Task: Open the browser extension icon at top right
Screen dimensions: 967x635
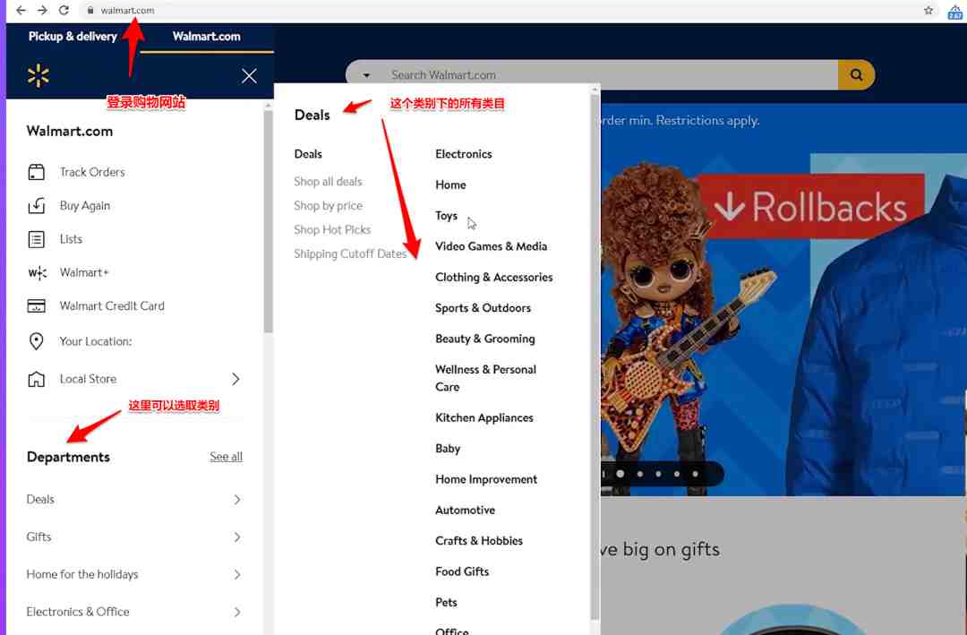Action: pyautogui.click(x=954, y=11)
